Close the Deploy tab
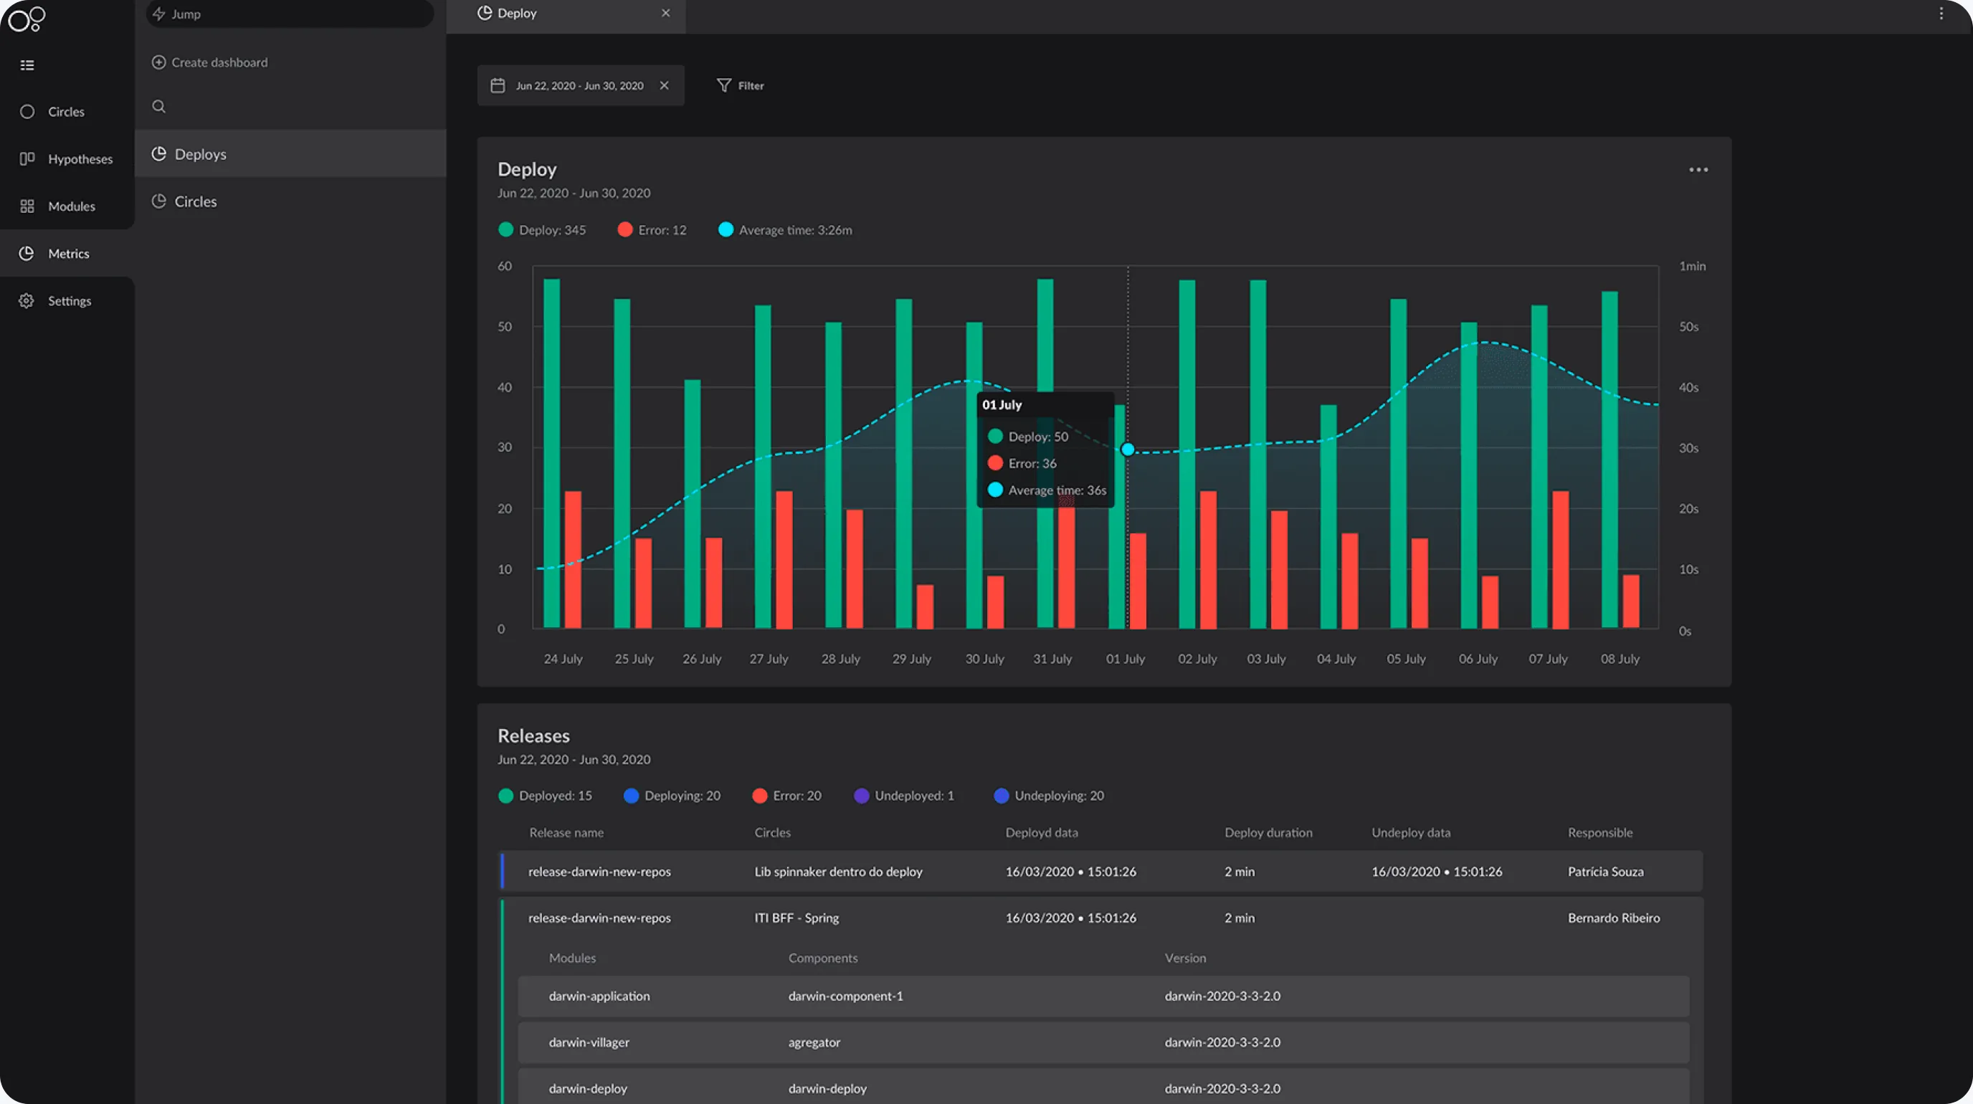Image resolution: width=1973 pixels, height=1104 pixels. (x=665, y=13)
